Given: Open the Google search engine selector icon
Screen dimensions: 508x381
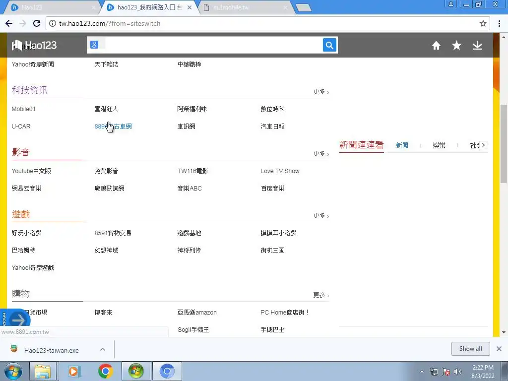Looking at the screenshot, I should 94,45.
